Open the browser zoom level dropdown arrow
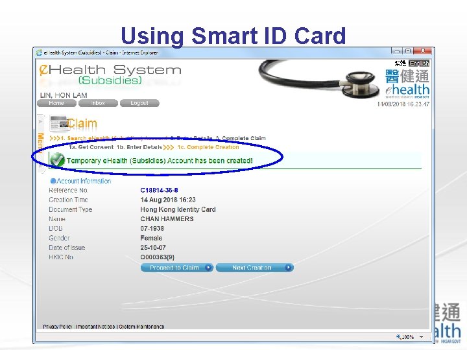The image size is (467, 350). [422, 337]
